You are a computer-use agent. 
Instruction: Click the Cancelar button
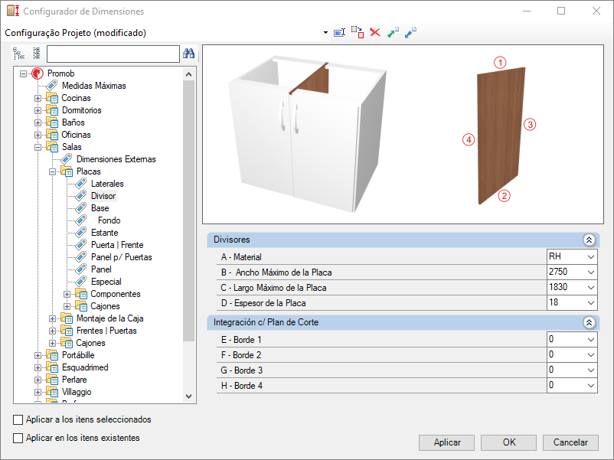[x=570, y=442]
